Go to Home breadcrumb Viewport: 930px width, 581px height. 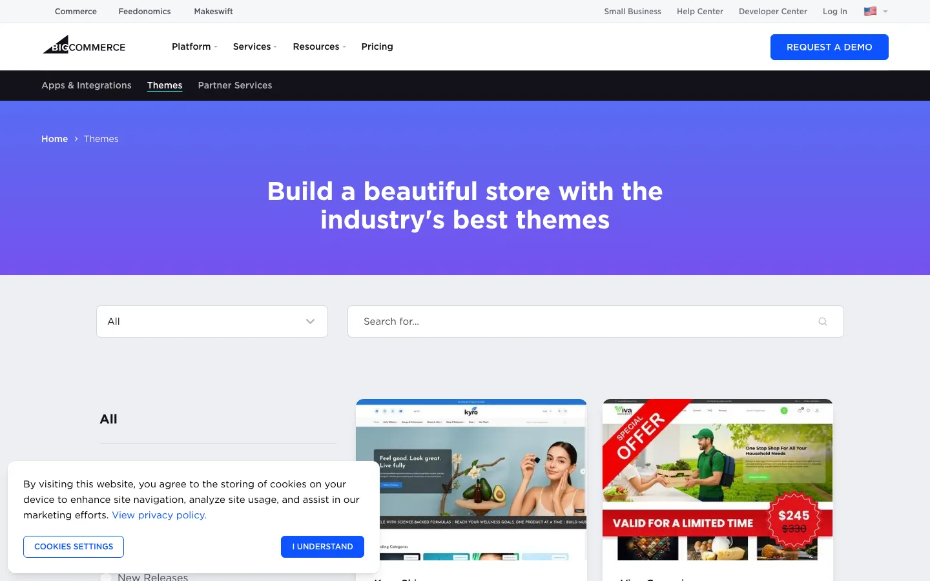click(54, 139)
